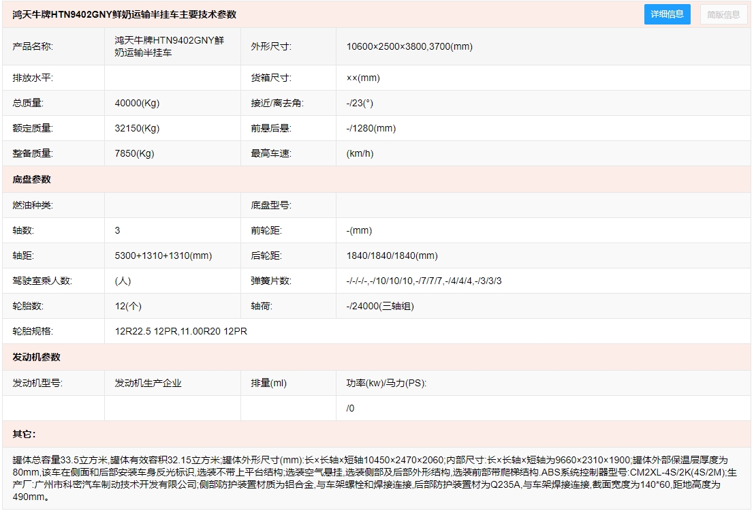The image size is (754, 513).
Task: Select front track value -(mm)
Action: coord(359,230)
